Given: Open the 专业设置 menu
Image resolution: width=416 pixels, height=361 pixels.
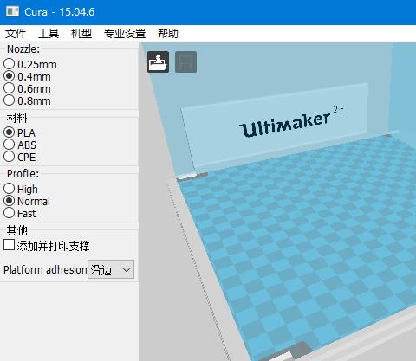Looking at the screenshot, I should 125,34.
